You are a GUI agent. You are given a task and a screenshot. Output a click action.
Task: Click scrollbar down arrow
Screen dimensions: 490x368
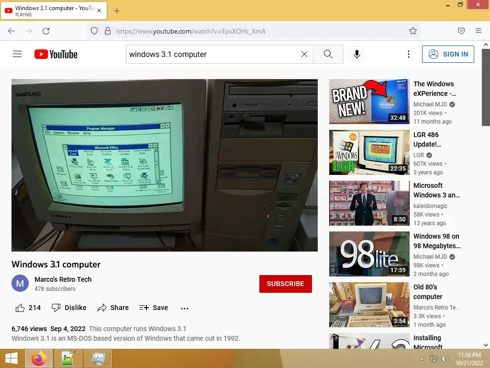coord(486,345)
